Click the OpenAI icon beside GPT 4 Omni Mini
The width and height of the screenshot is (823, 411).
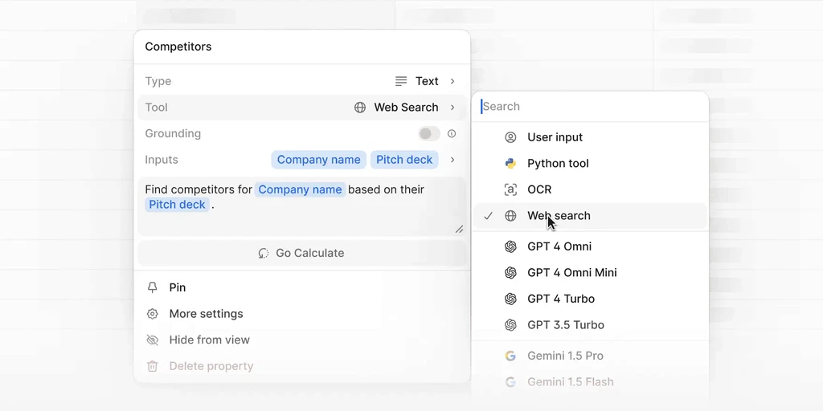pos(510,273)
